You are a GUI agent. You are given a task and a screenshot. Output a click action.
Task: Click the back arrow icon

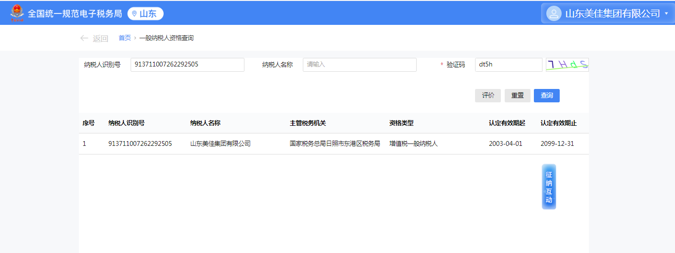tap(84, 38)
